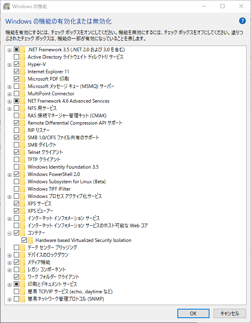The image size is (251, 323).
Task: Click the キャンセル button
Action: pyautogui.click(x=229, y=313)
